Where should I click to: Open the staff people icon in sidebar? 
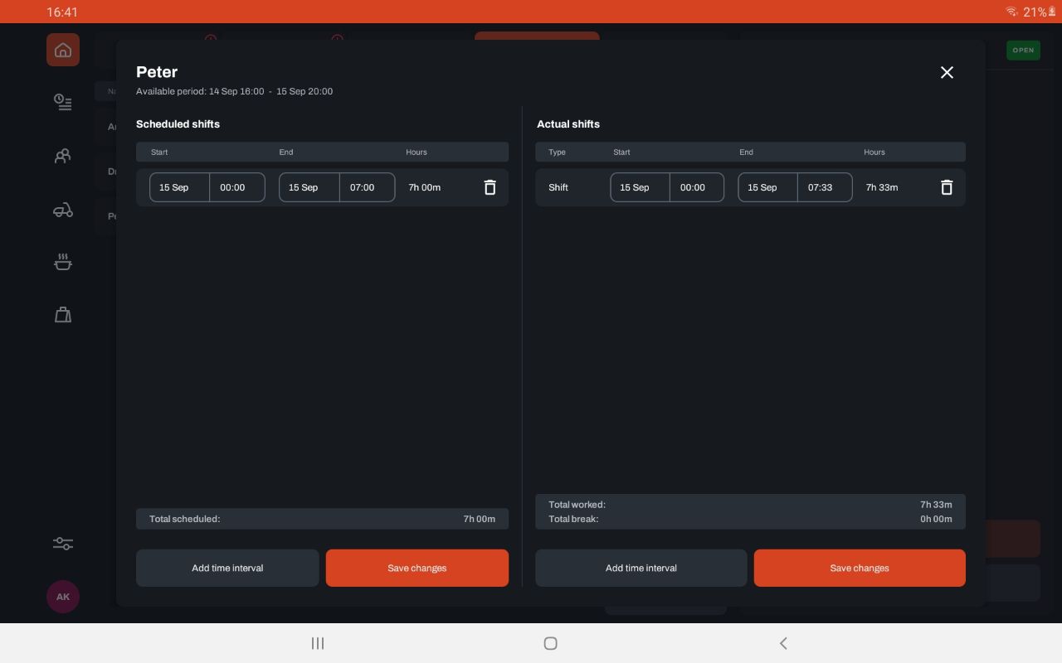(63, 157)
